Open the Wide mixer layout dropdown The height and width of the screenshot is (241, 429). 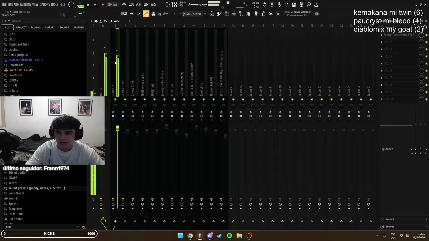(117, 21)
